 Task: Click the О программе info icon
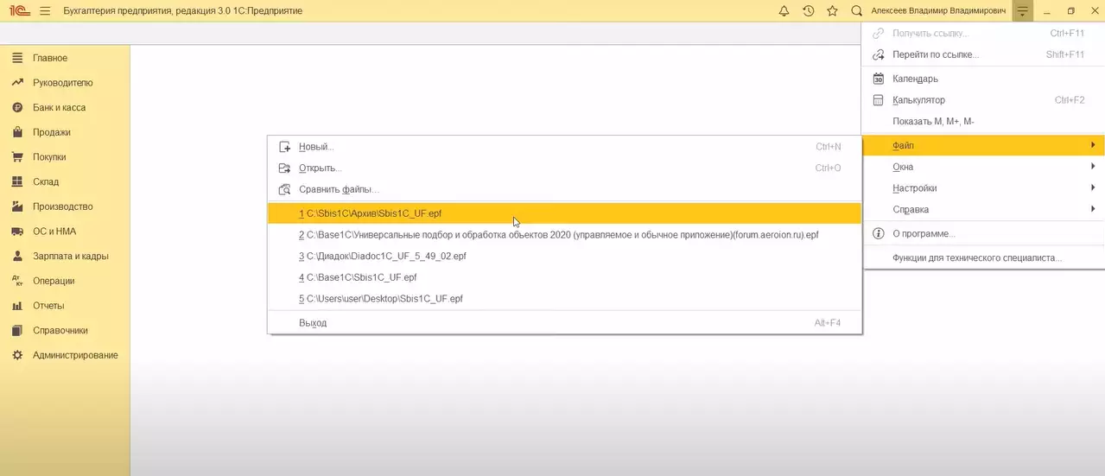[x=878, y=233]
